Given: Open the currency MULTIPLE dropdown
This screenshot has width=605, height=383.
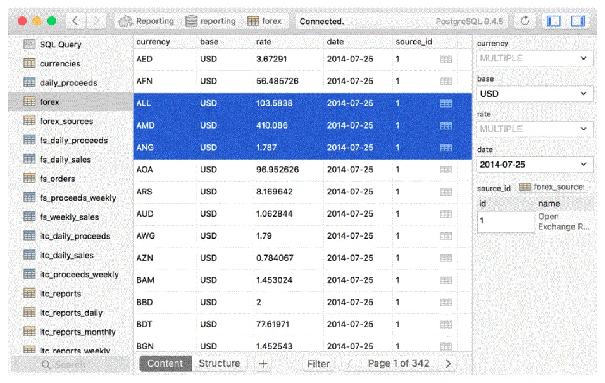Looking at the screenshot, I should [534, 58].
